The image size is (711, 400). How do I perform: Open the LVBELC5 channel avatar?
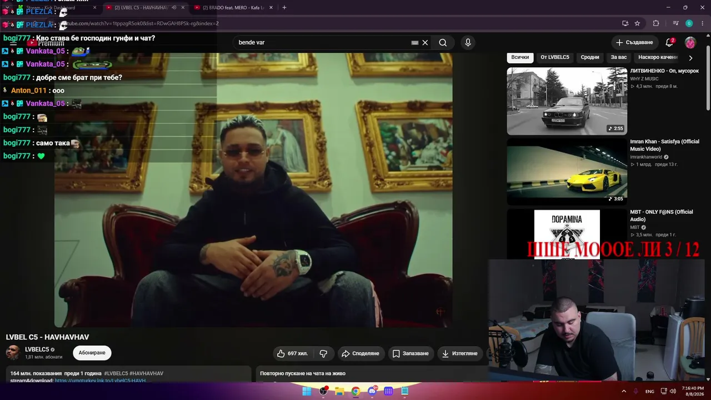click(x=13, y=352)
